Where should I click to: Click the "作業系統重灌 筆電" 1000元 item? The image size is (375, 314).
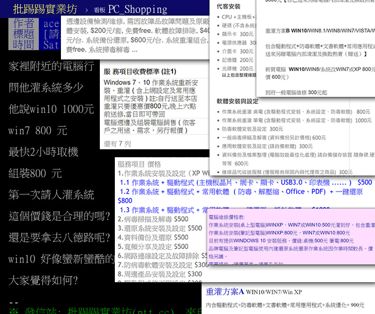pyautogui.click(x=297, y=121)
